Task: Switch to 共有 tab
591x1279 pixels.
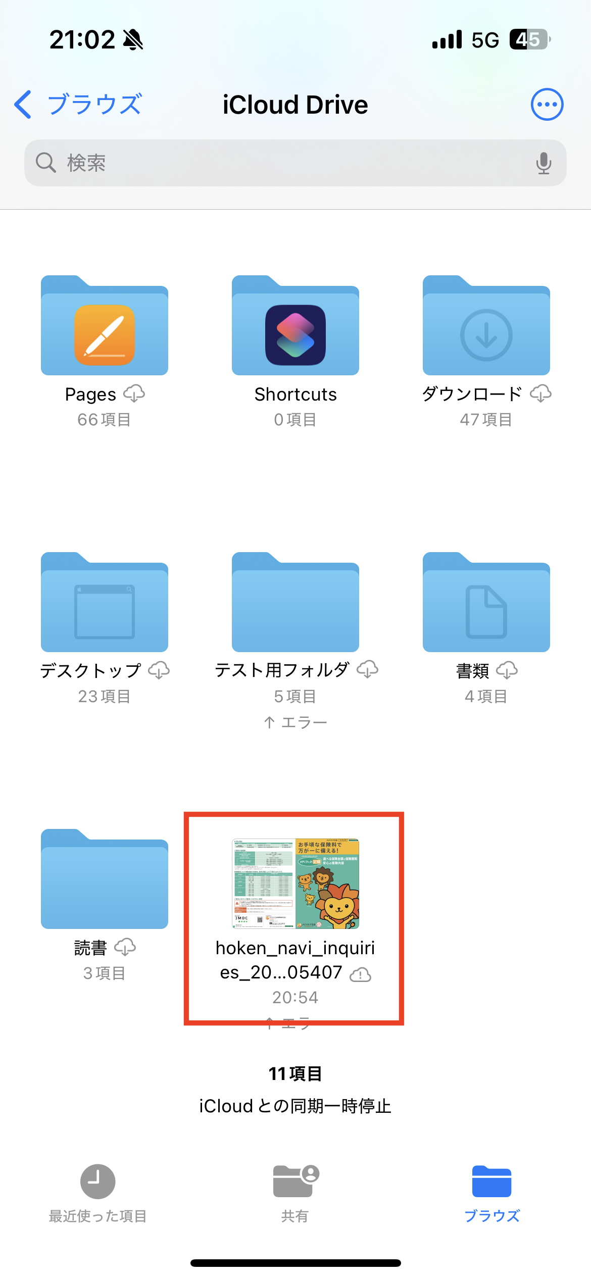Action: [295, 1194]
